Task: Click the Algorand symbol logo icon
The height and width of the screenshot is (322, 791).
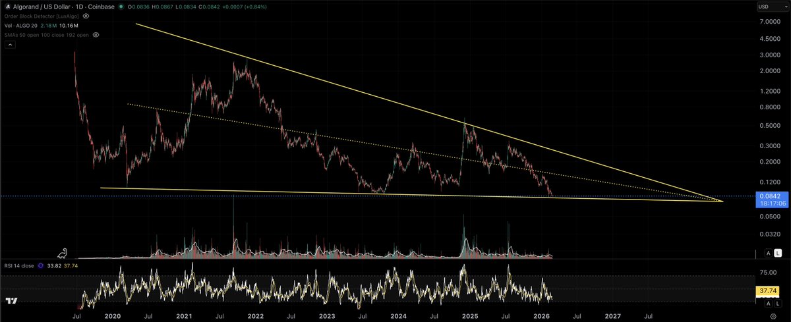Action: [8, 5]
